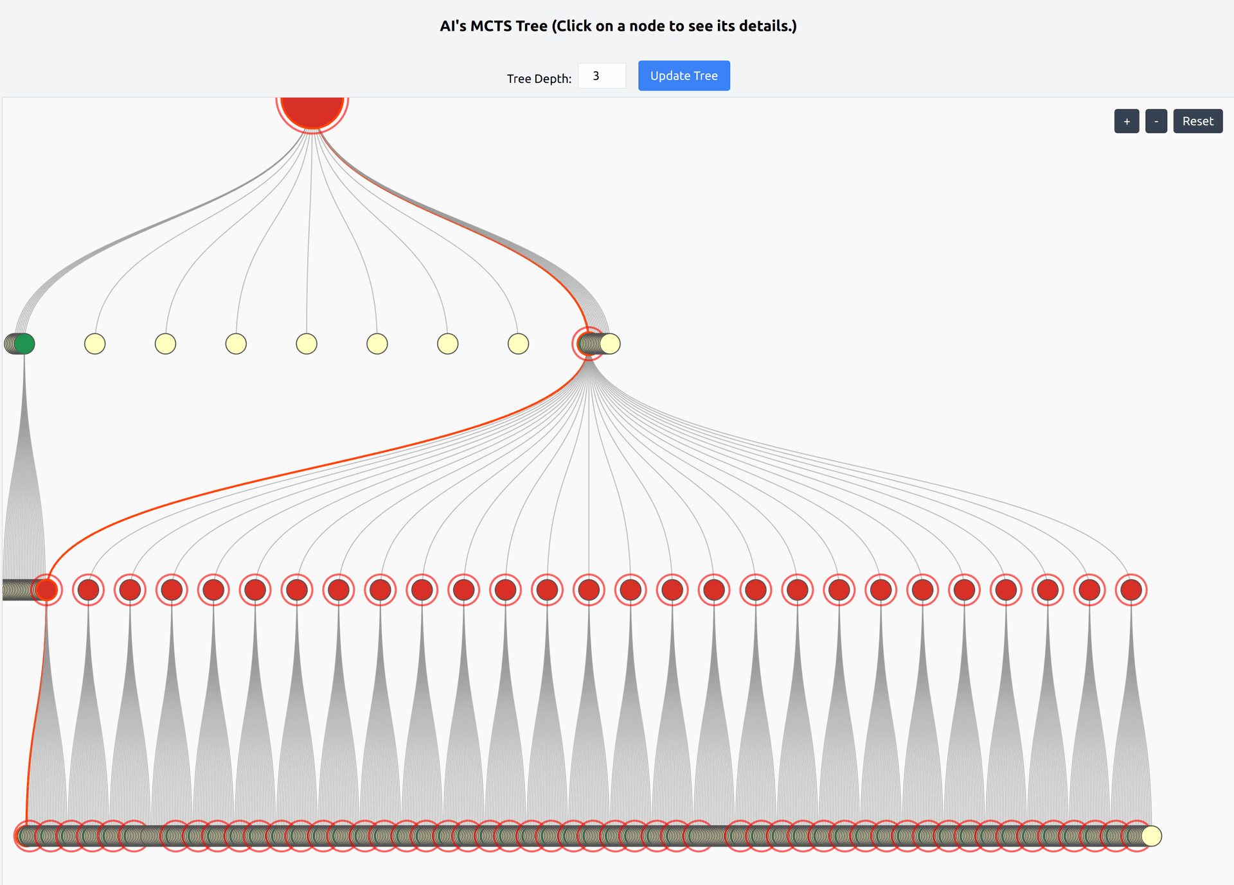Select the red-ringed node cluster on the highlighted path
The image size is (1234, 885).
coord(588,344)
